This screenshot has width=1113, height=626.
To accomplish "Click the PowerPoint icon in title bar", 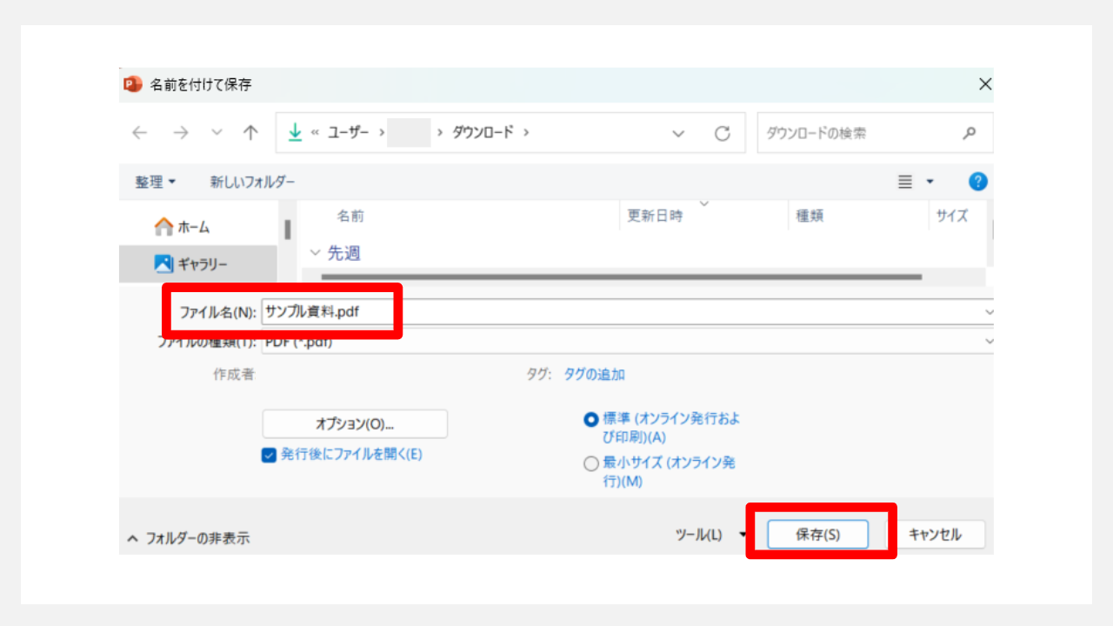I will (x=133, y=84).
